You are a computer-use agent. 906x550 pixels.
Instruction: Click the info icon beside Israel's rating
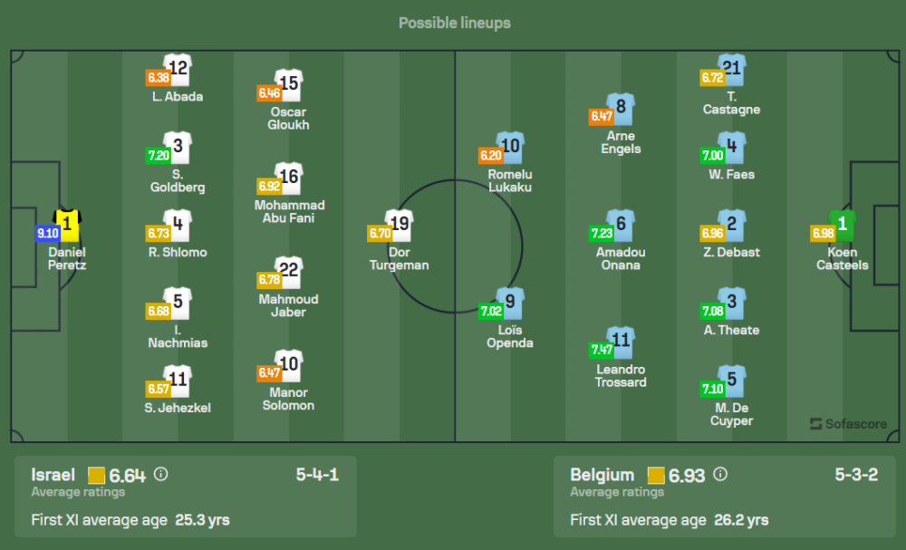[x=161, y=474]
